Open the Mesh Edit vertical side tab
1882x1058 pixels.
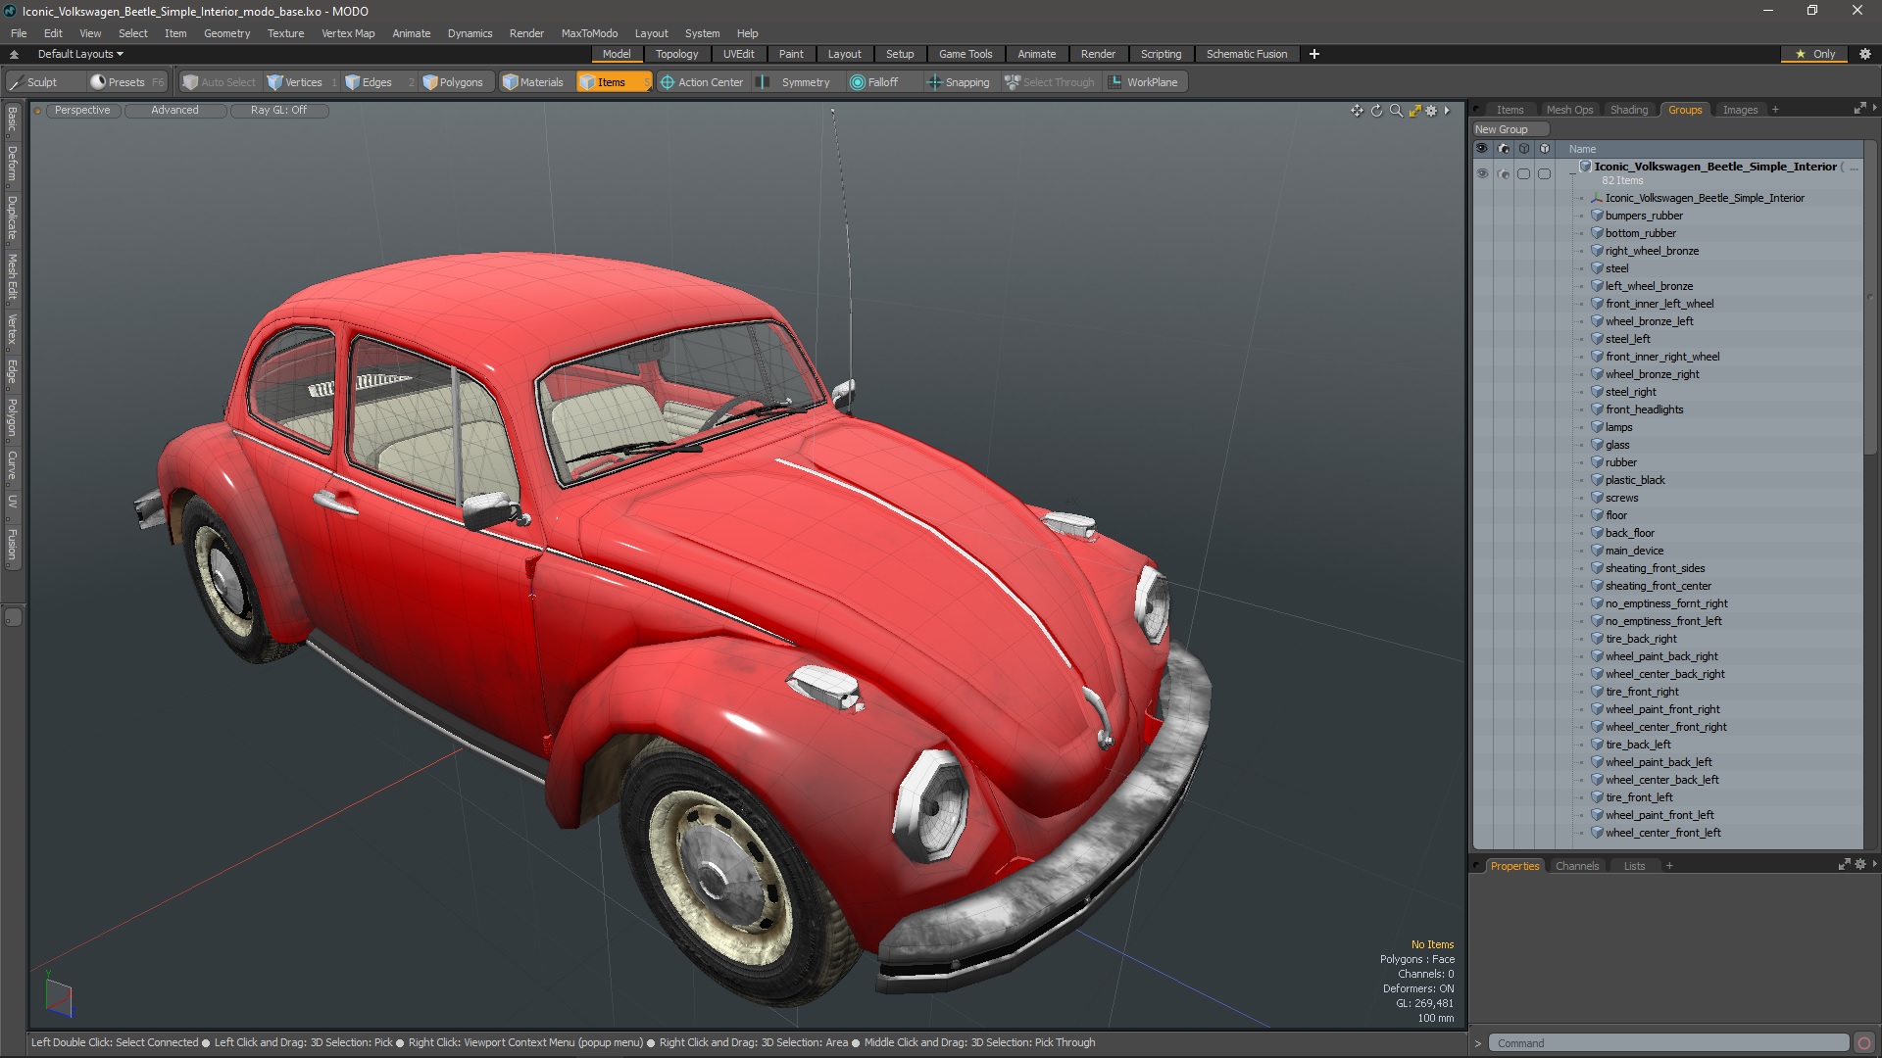(12, 277)
